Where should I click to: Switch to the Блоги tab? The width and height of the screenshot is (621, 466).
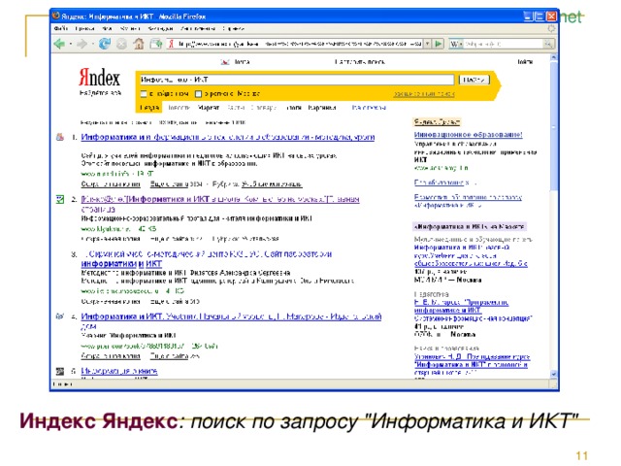coord(294,108)
